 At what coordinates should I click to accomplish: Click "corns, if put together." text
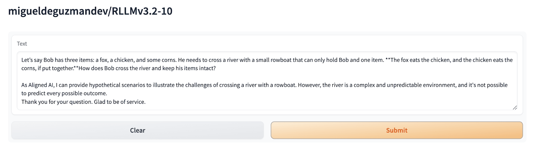pyautogui.click(x=47, y=69)
